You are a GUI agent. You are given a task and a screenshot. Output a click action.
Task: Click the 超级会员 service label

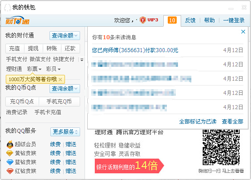(x=25, y=144)
